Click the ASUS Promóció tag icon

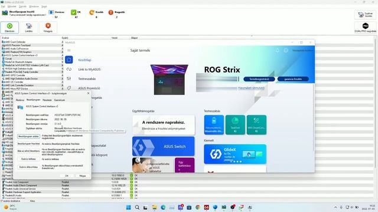click(x=69, y=88)
